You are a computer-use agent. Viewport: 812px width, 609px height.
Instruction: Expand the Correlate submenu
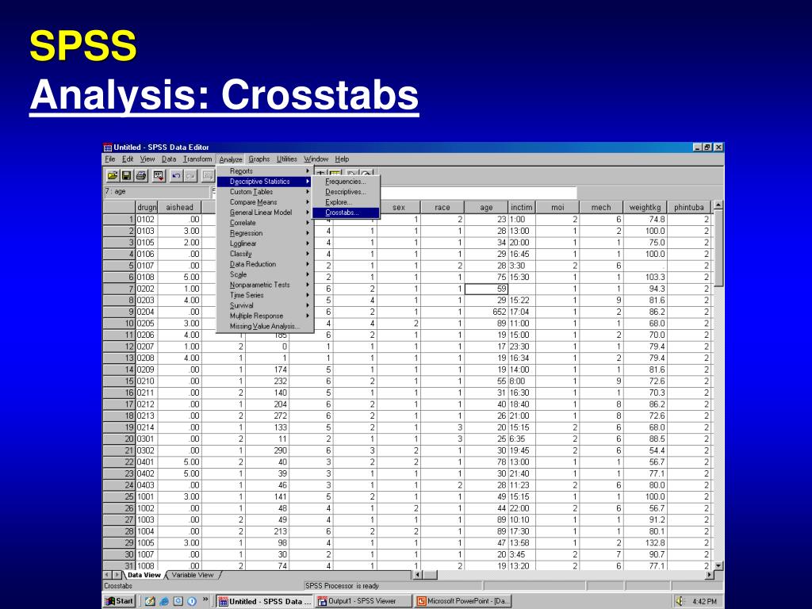(x=265, y=223)
